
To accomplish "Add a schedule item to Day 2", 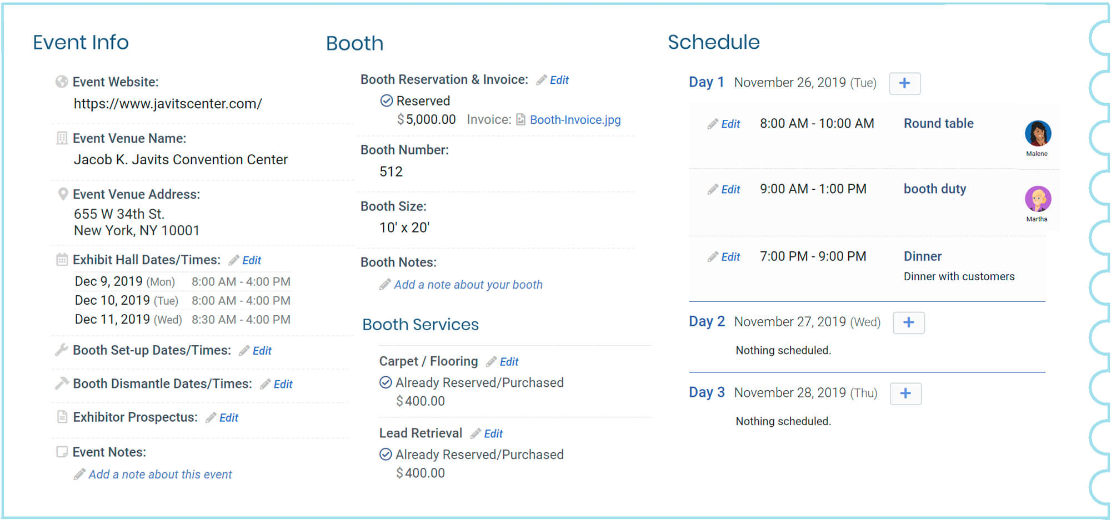I will tap(908, 322).
